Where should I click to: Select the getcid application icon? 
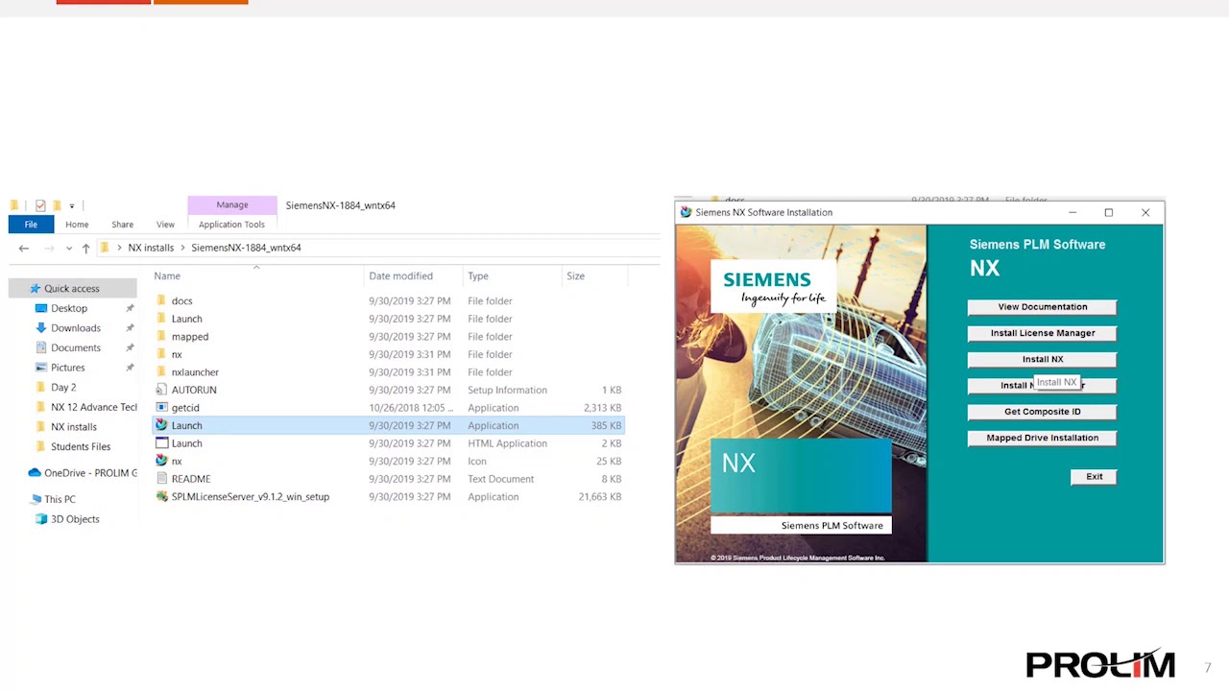[x=161, y=408]
